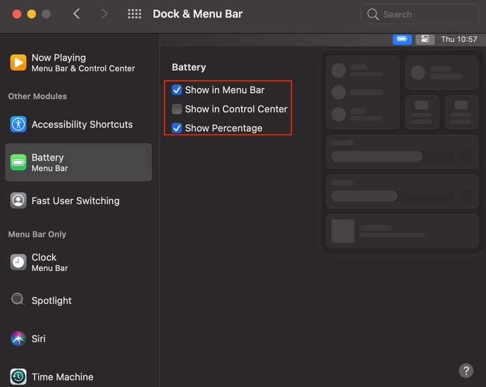Click the Menu Bar Only header
Image resolution: width=486 pixels, height=387 pixels.
(37, 234)
